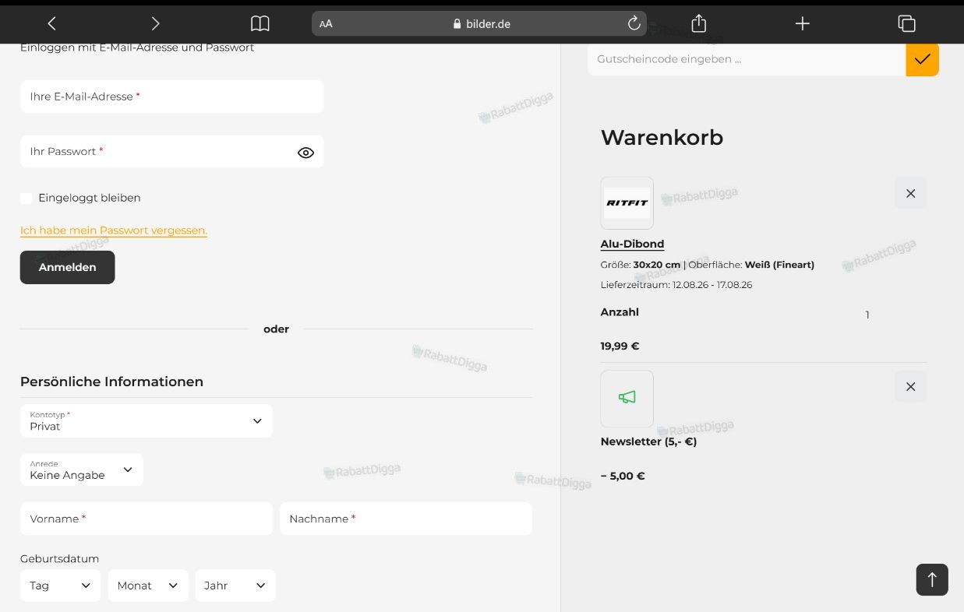
Task: Apply coupon with the orange checkmark button
Action: click(x=922, y=59)
